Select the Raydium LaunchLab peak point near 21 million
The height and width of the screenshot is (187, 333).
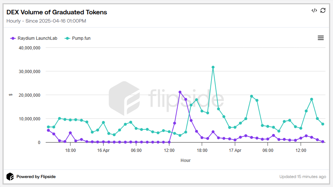(180, 92)
